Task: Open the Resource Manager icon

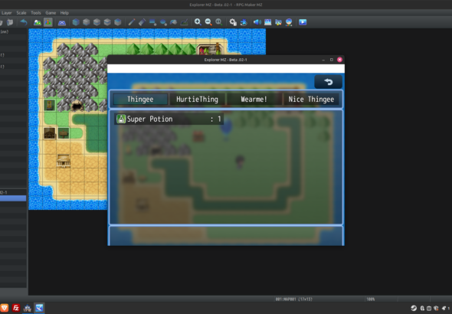Action: 278,22
